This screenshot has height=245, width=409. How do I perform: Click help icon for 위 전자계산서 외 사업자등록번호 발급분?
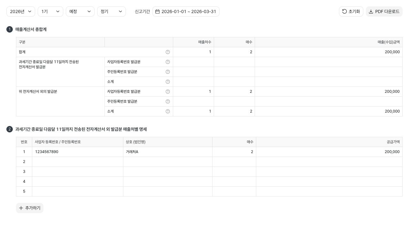[168, 92]
